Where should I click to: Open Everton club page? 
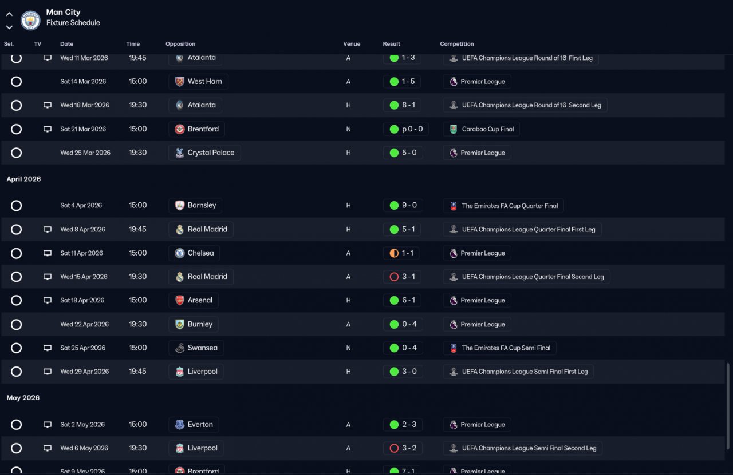[x=194, y=425]
